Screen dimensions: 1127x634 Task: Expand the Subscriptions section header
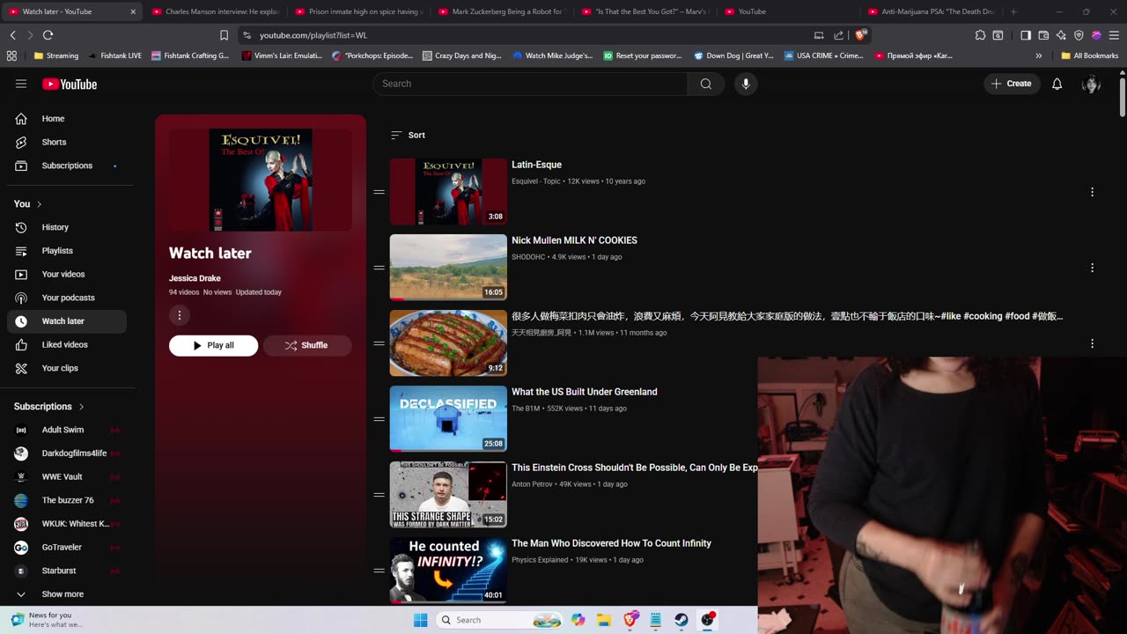[49, 407]
